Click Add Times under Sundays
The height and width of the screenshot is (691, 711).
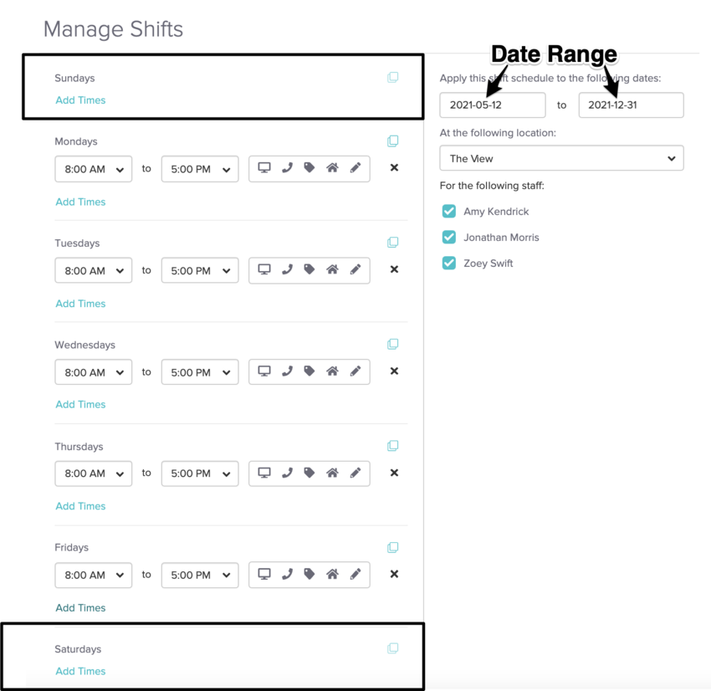coord(80,100)
